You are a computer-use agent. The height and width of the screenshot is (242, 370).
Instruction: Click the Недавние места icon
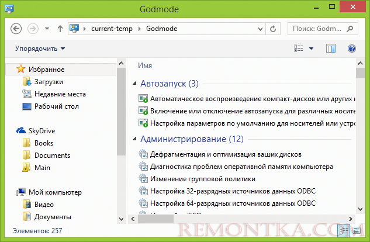[x=27, y=94]
